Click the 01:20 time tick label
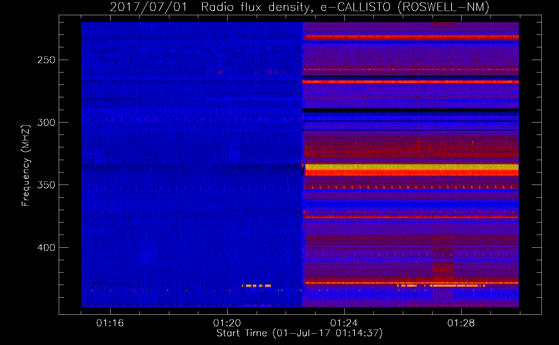This screenshot has width=559, height=345. pyautogui.click(x=227, y=323)
